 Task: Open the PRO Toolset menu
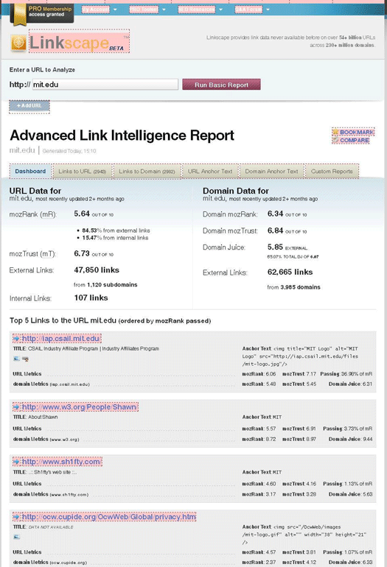(144, 10)
